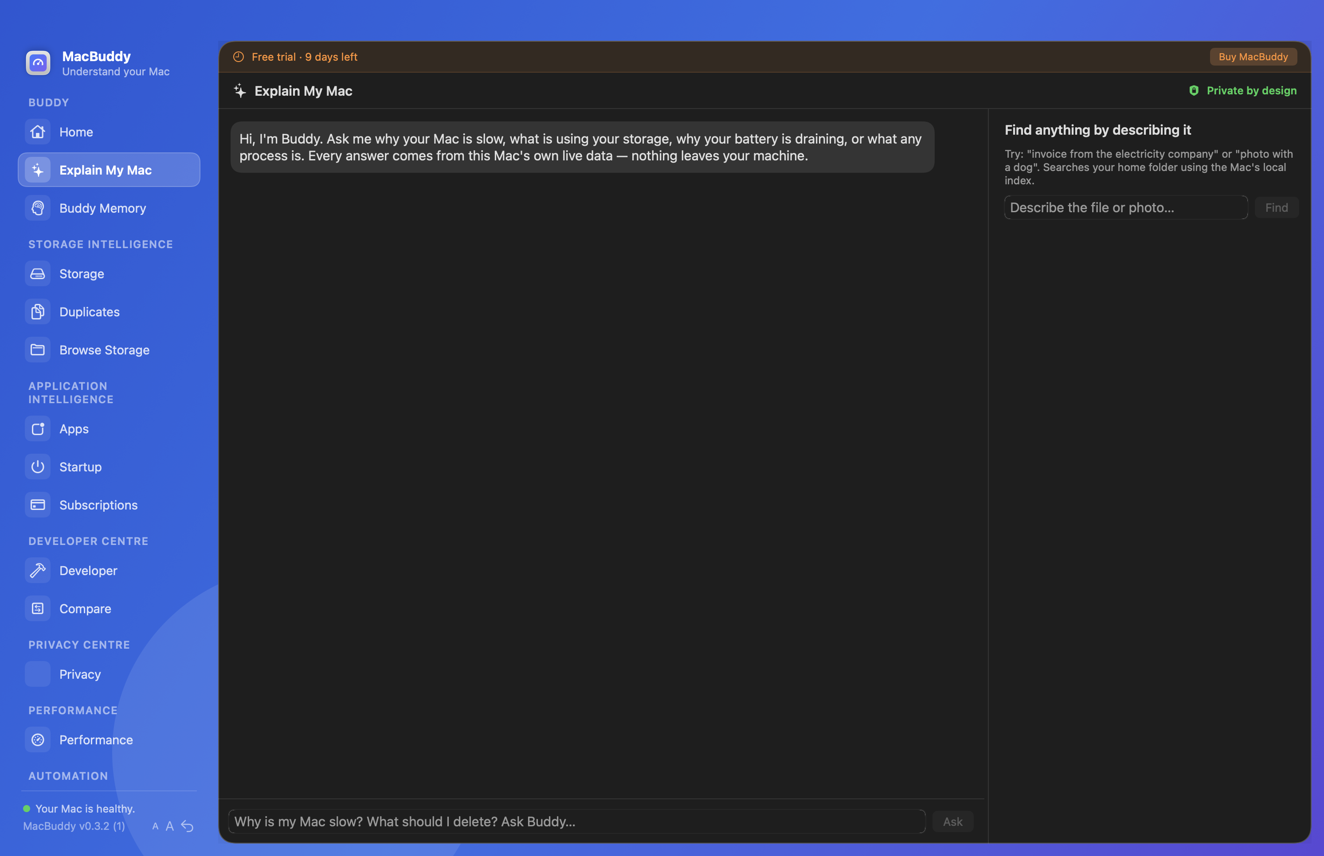This screenshot has height=856, width=1324.
Task: Focus the Ask Buddy question input
Action: [577, 821]
